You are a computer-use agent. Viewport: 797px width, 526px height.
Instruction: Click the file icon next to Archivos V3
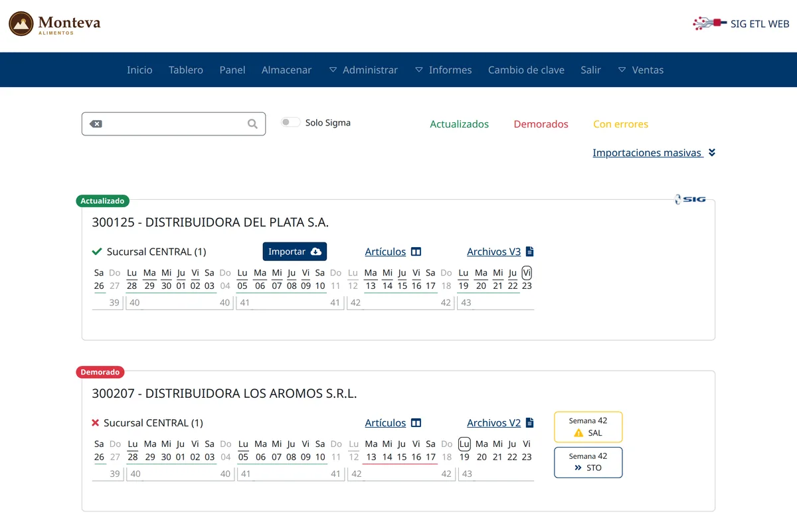tap(529, 252)
